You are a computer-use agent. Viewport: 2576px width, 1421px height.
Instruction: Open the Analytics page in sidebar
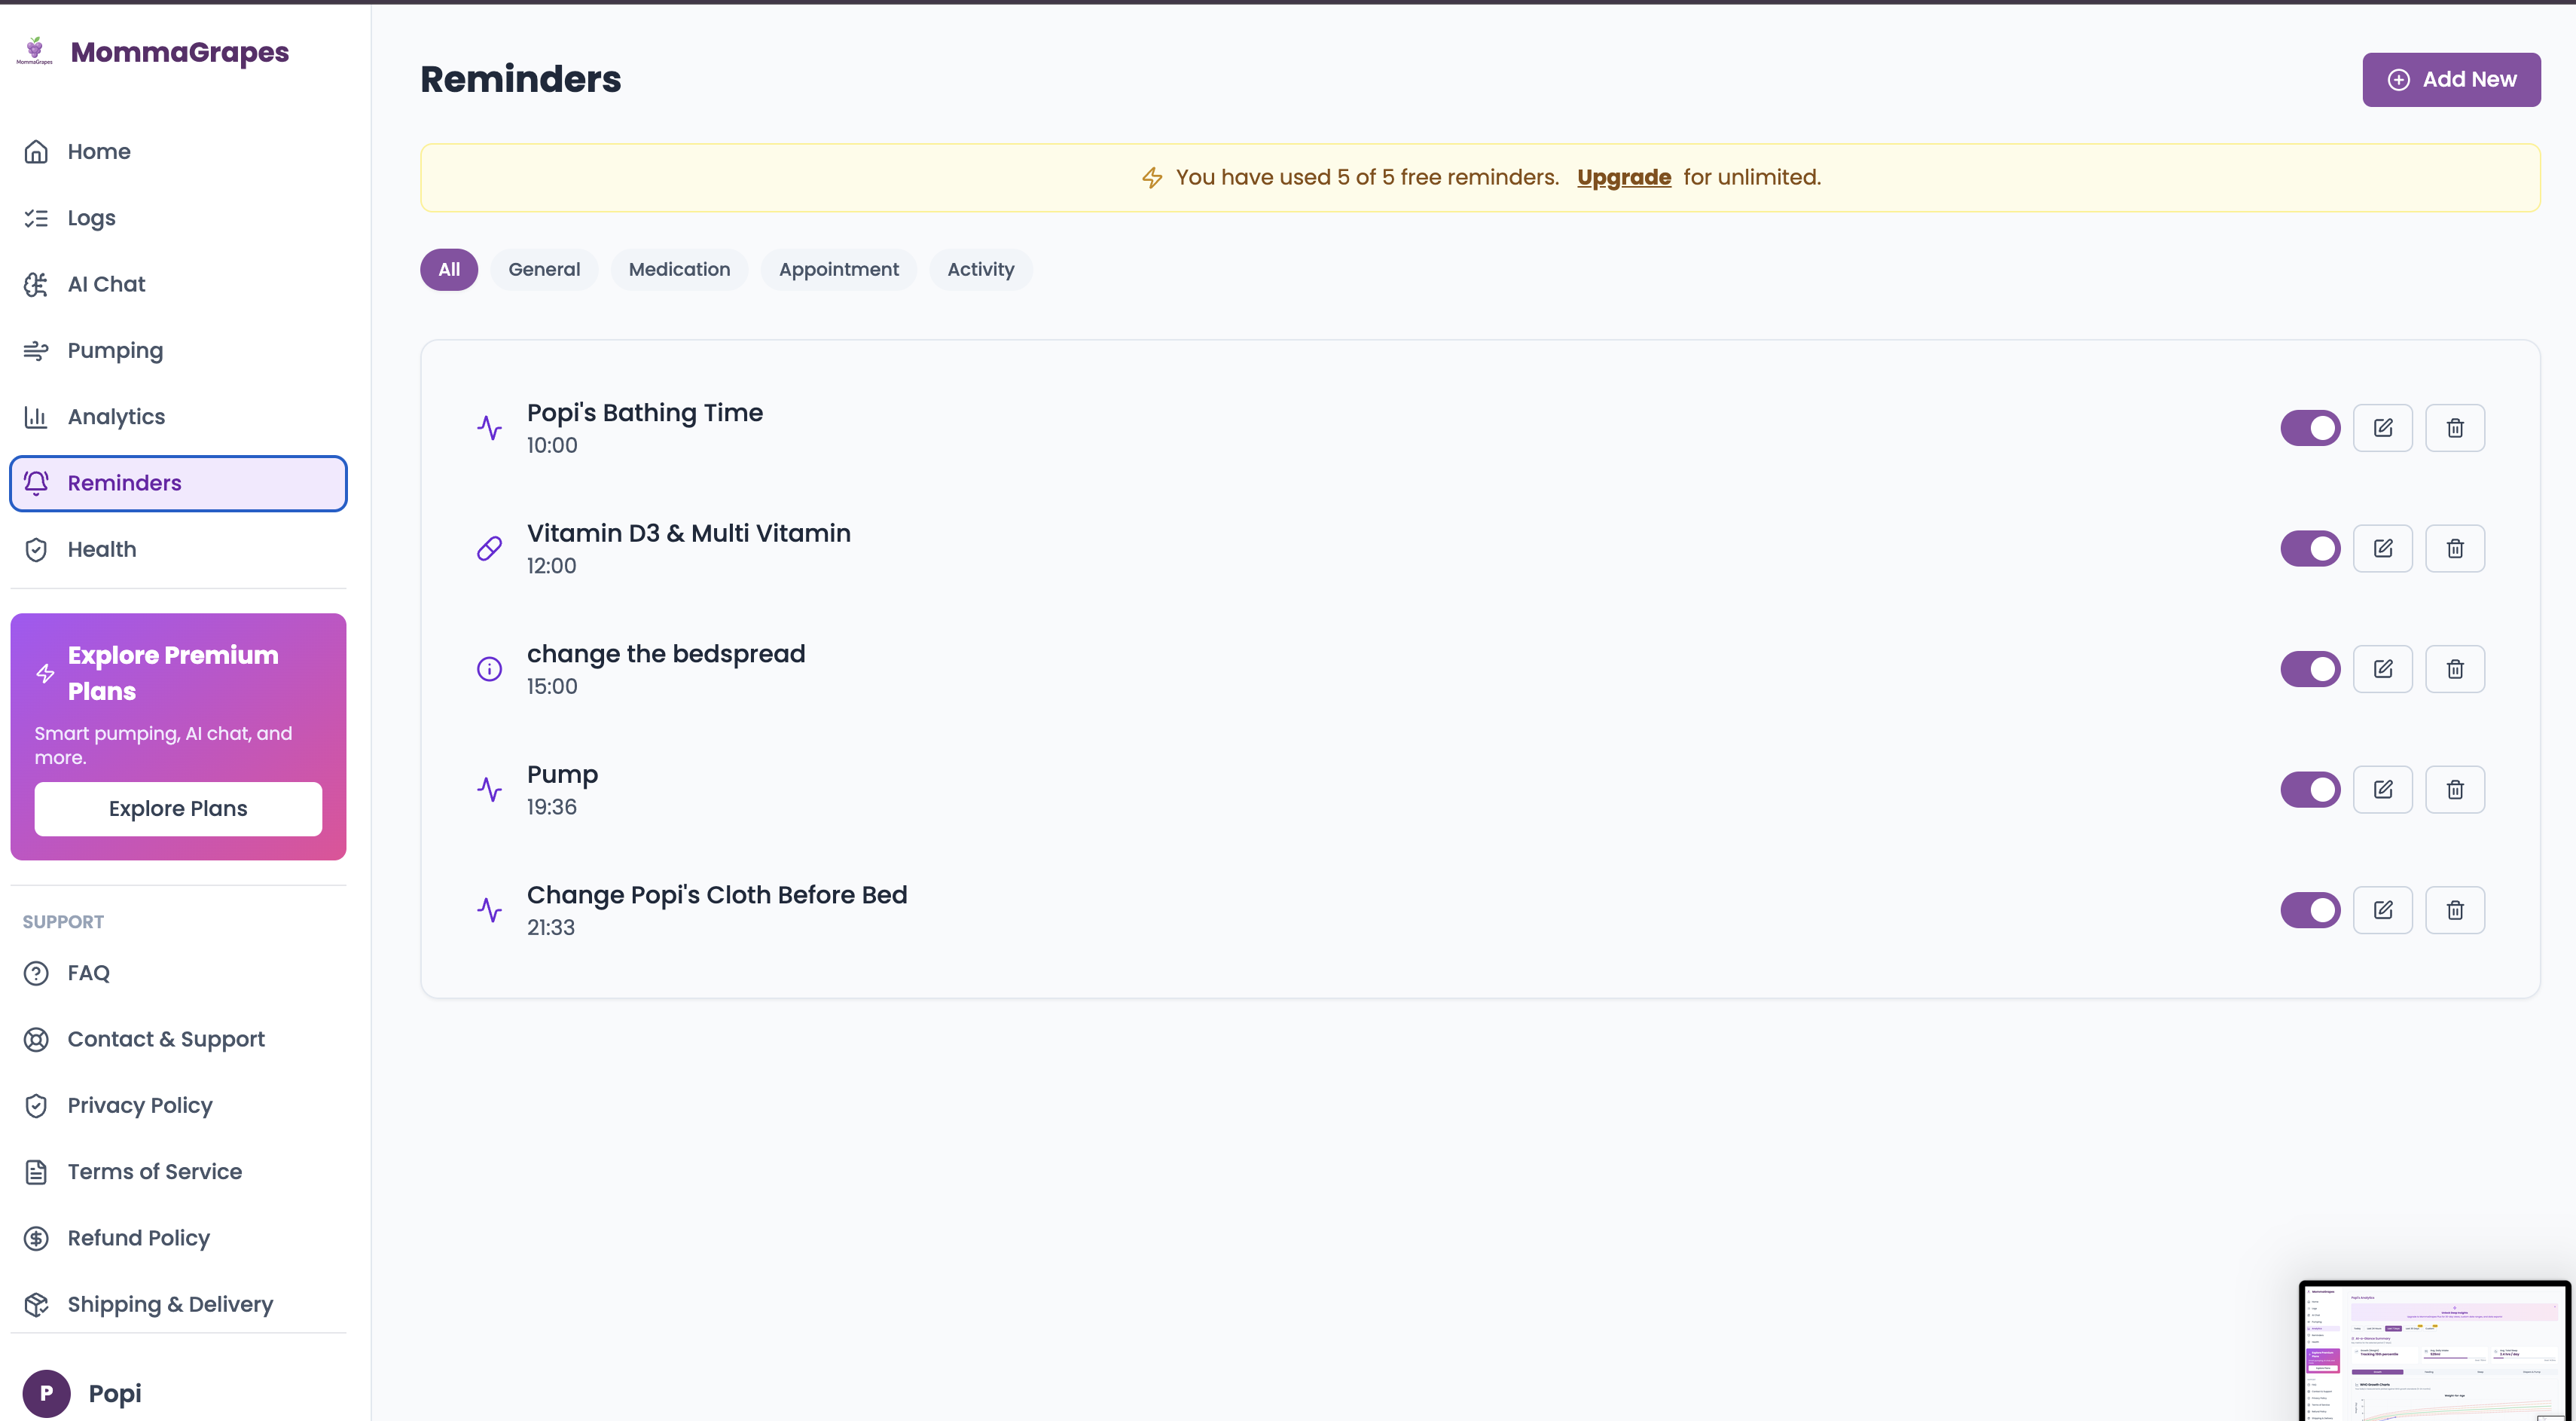tap(116, 417)
